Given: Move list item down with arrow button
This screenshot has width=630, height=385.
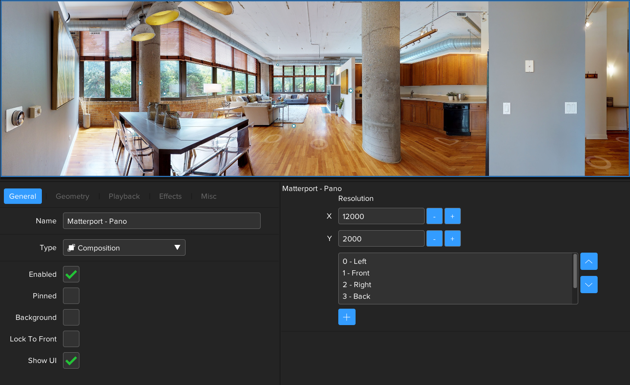Looking at the screenshot, I should point(589,285).
